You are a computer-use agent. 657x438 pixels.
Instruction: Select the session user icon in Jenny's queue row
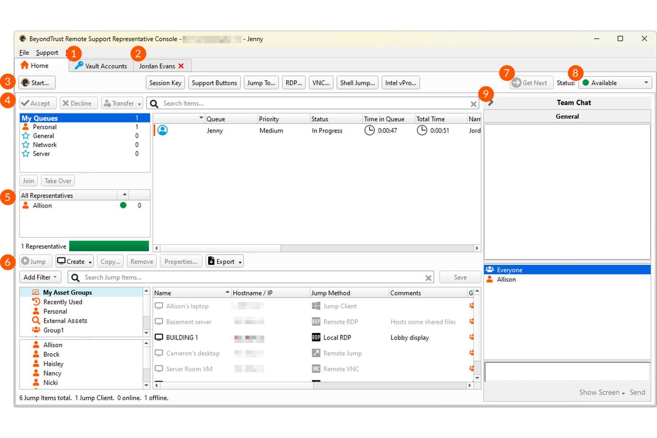tap(162, 130)
